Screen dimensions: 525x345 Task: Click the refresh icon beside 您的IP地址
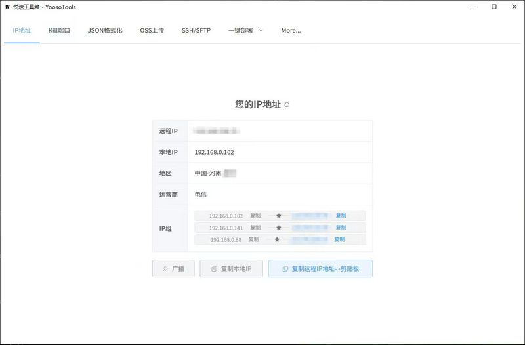click(x=287, y=105)
